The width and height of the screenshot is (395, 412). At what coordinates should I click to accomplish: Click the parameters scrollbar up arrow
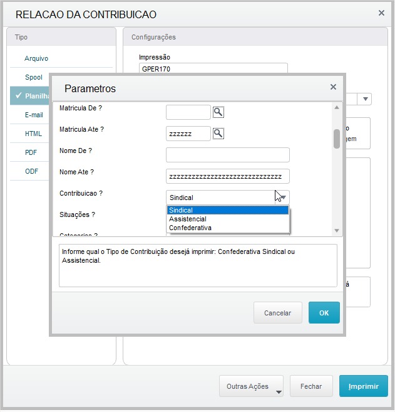[337, 107]
